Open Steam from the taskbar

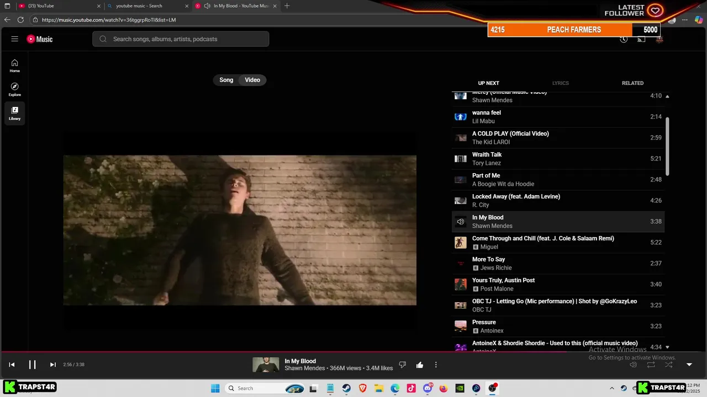[x=346, y=388]
